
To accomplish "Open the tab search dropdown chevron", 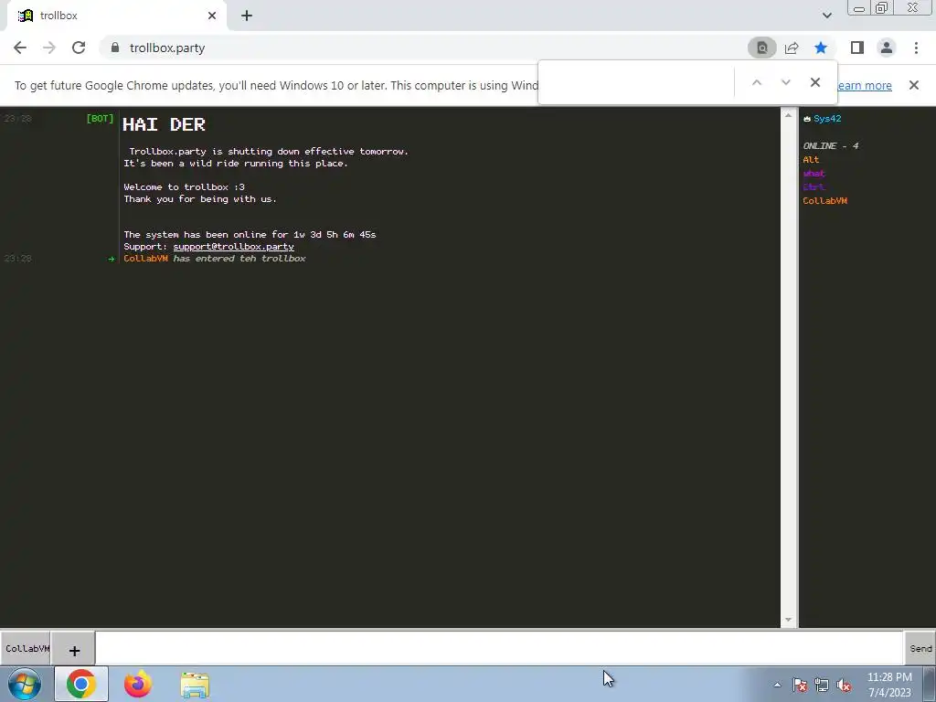I will [x=826, y=16].
